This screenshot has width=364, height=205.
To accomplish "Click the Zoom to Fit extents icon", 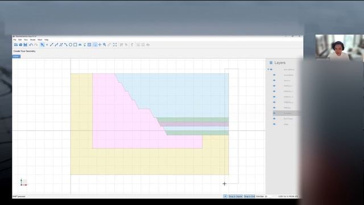I will pos(115,44).
